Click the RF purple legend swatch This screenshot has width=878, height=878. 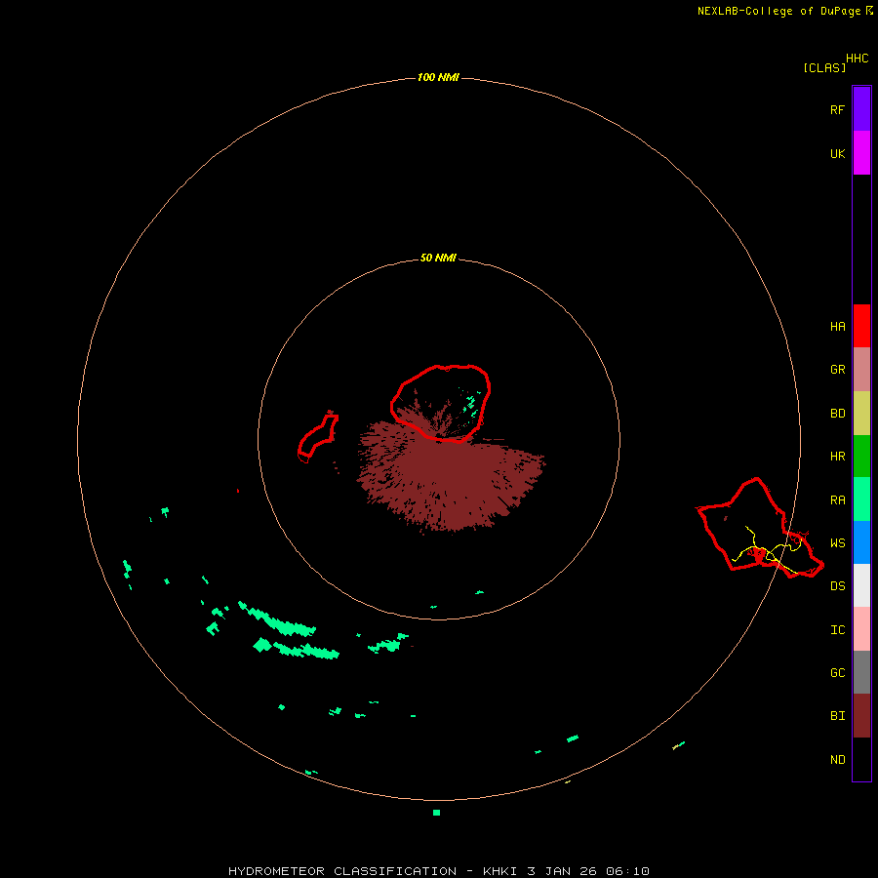point(861,109)
